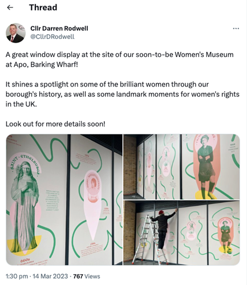Open the bottom-right photo with the ladder

pos(181,233)
